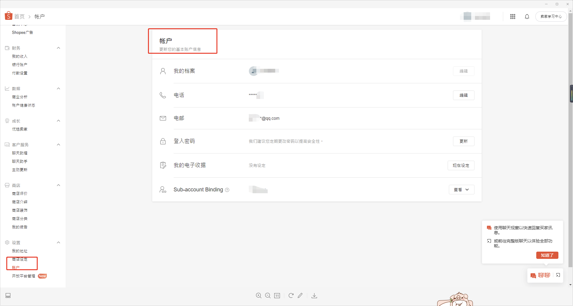573x306 pixels.
Task: Open 商店分类 in the sidebar
Action: (x=20, y=219)
